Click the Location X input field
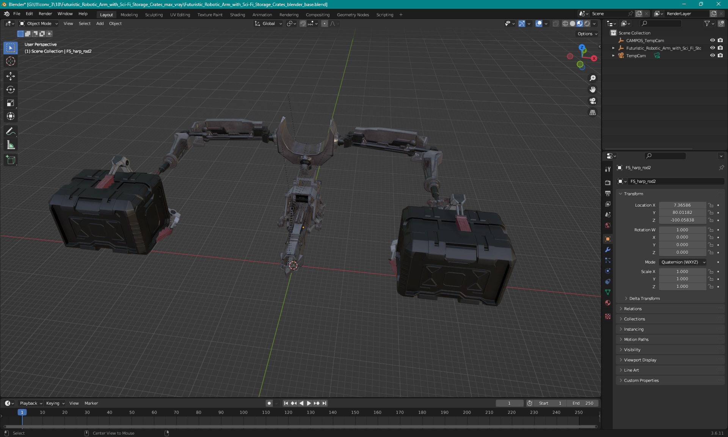728x437 pixels. (682, 204)
